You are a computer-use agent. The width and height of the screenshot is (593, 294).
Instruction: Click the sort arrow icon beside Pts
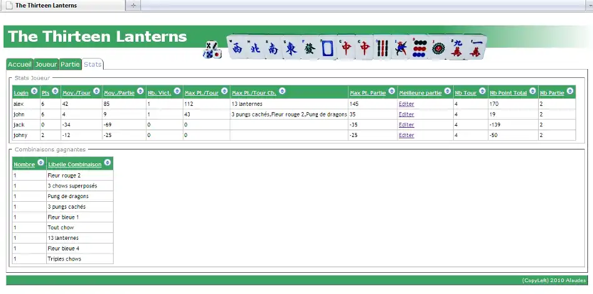point(55,91)
